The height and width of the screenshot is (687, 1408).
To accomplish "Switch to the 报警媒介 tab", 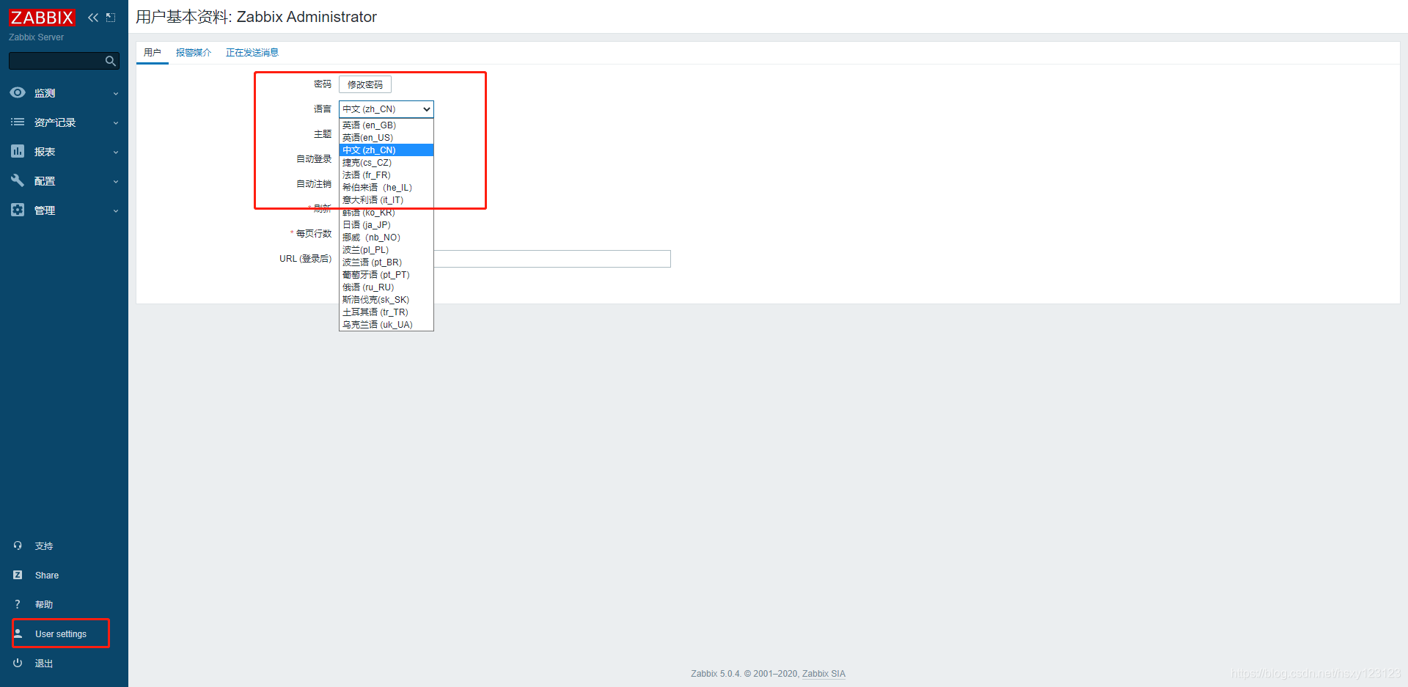I will (194, 53).
